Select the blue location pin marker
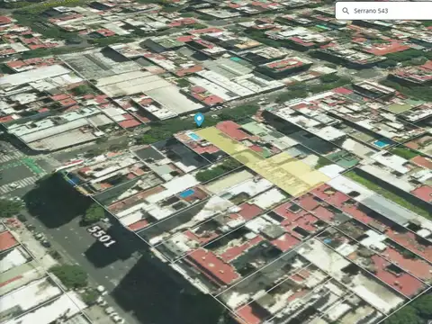 point(199,120)
